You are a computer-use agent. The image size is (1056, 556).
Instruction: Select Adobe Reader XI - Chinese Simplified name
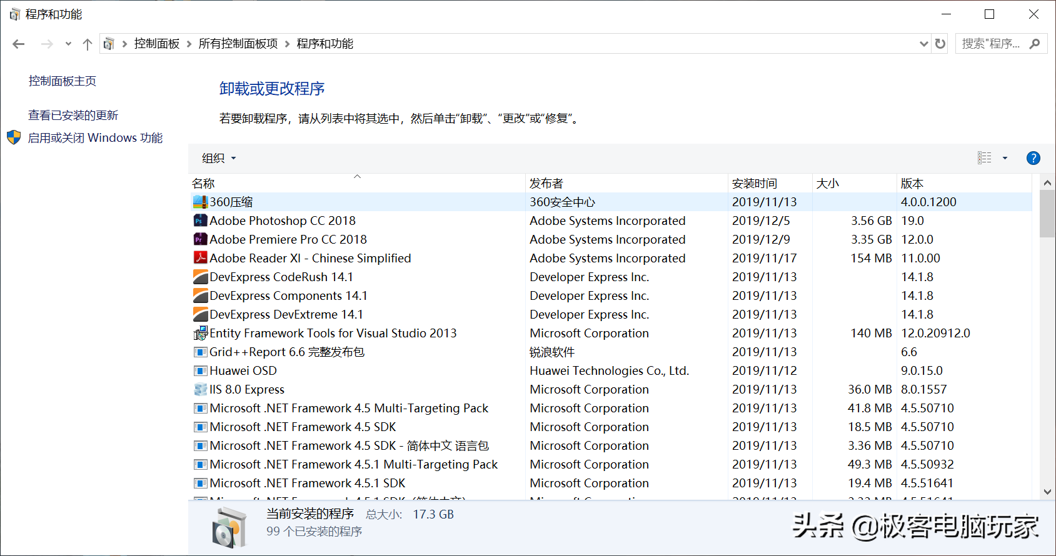coord(310,258)
